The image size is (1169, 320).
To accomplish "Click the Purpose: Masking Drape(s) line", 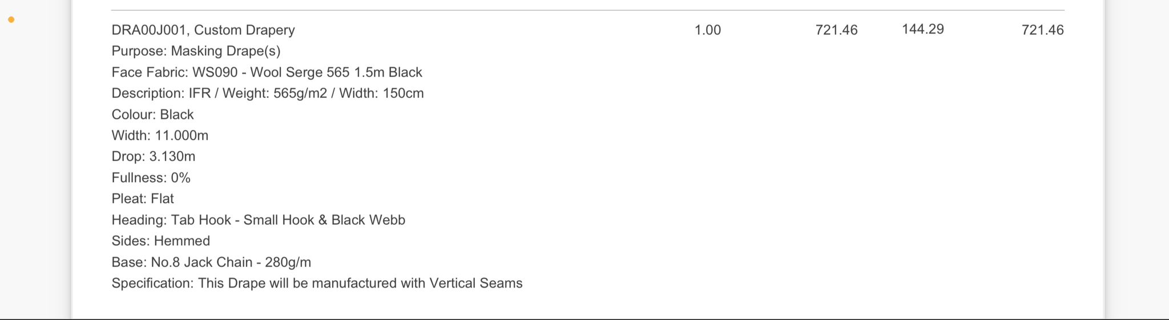I will pyautogui.click(x=196, y=51).
